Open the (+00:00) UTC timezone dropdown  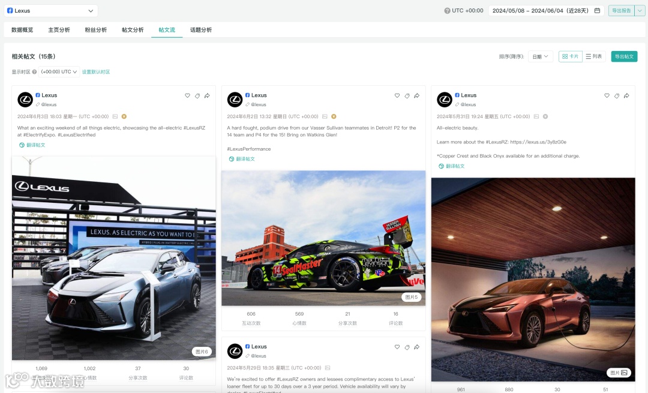pyautogui.click(x=59, y=72)
